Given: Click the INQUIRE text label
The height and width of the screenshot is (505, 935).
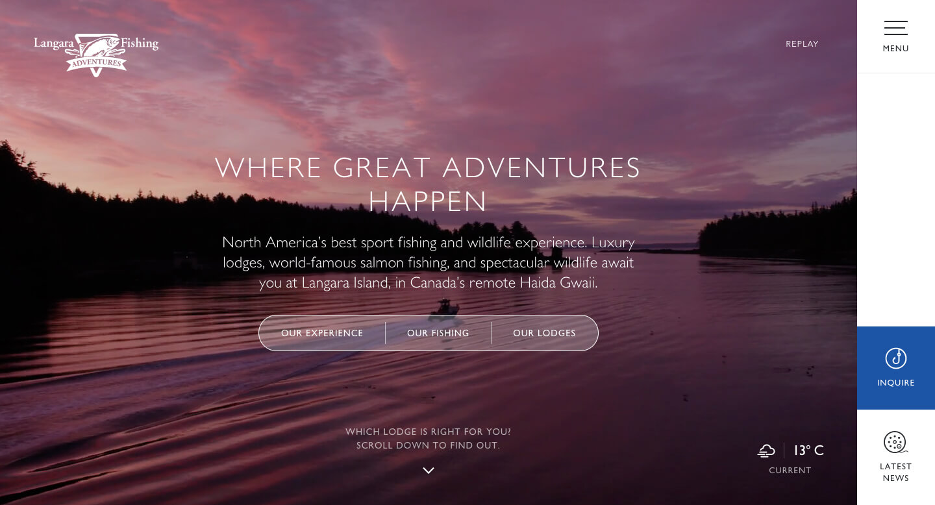Looking at the screenshot, I should tap(895, 383).
